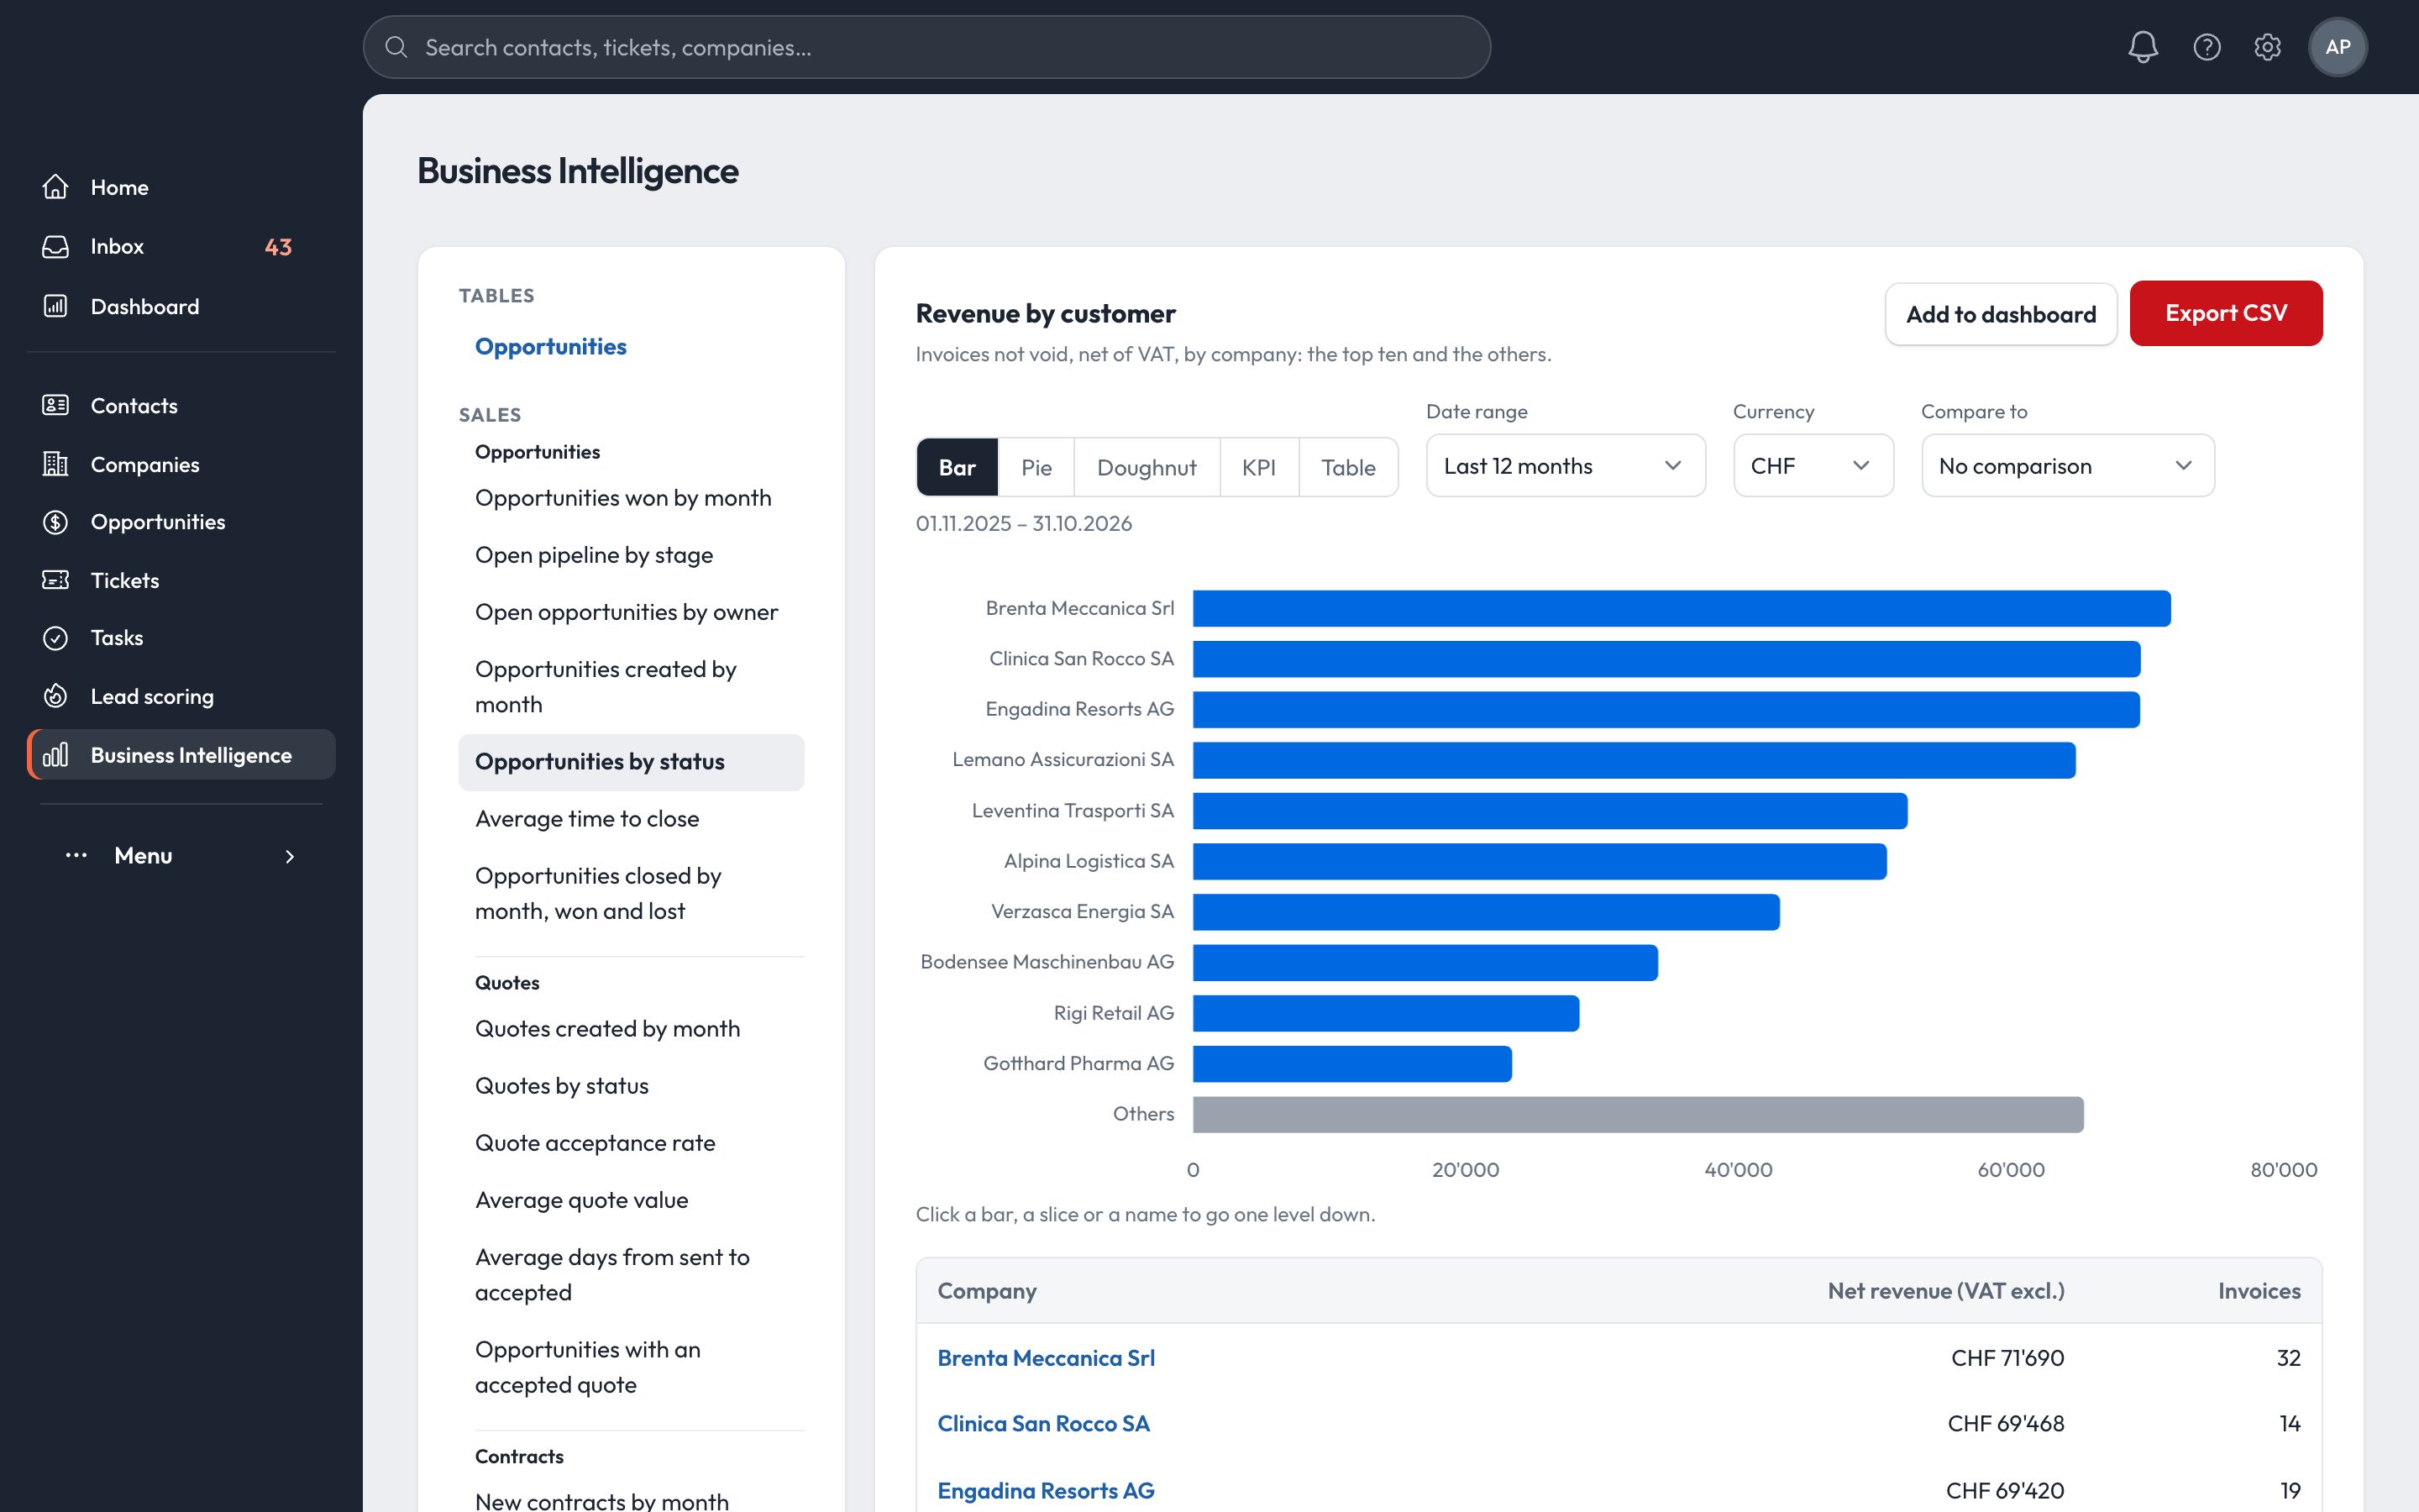Open the AP user avatar
Screen dimensions: 2419x1512
(x=2337, y=47)
